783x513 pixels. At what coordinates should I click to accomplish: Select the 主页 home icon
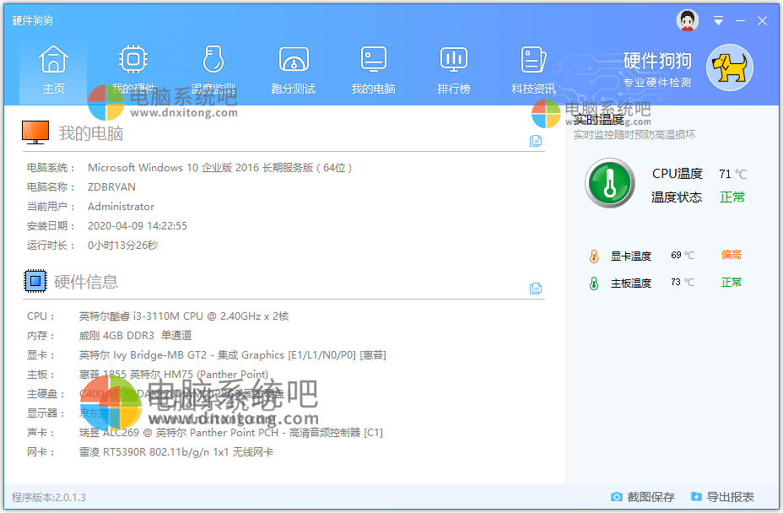click(x=52, y=59)
